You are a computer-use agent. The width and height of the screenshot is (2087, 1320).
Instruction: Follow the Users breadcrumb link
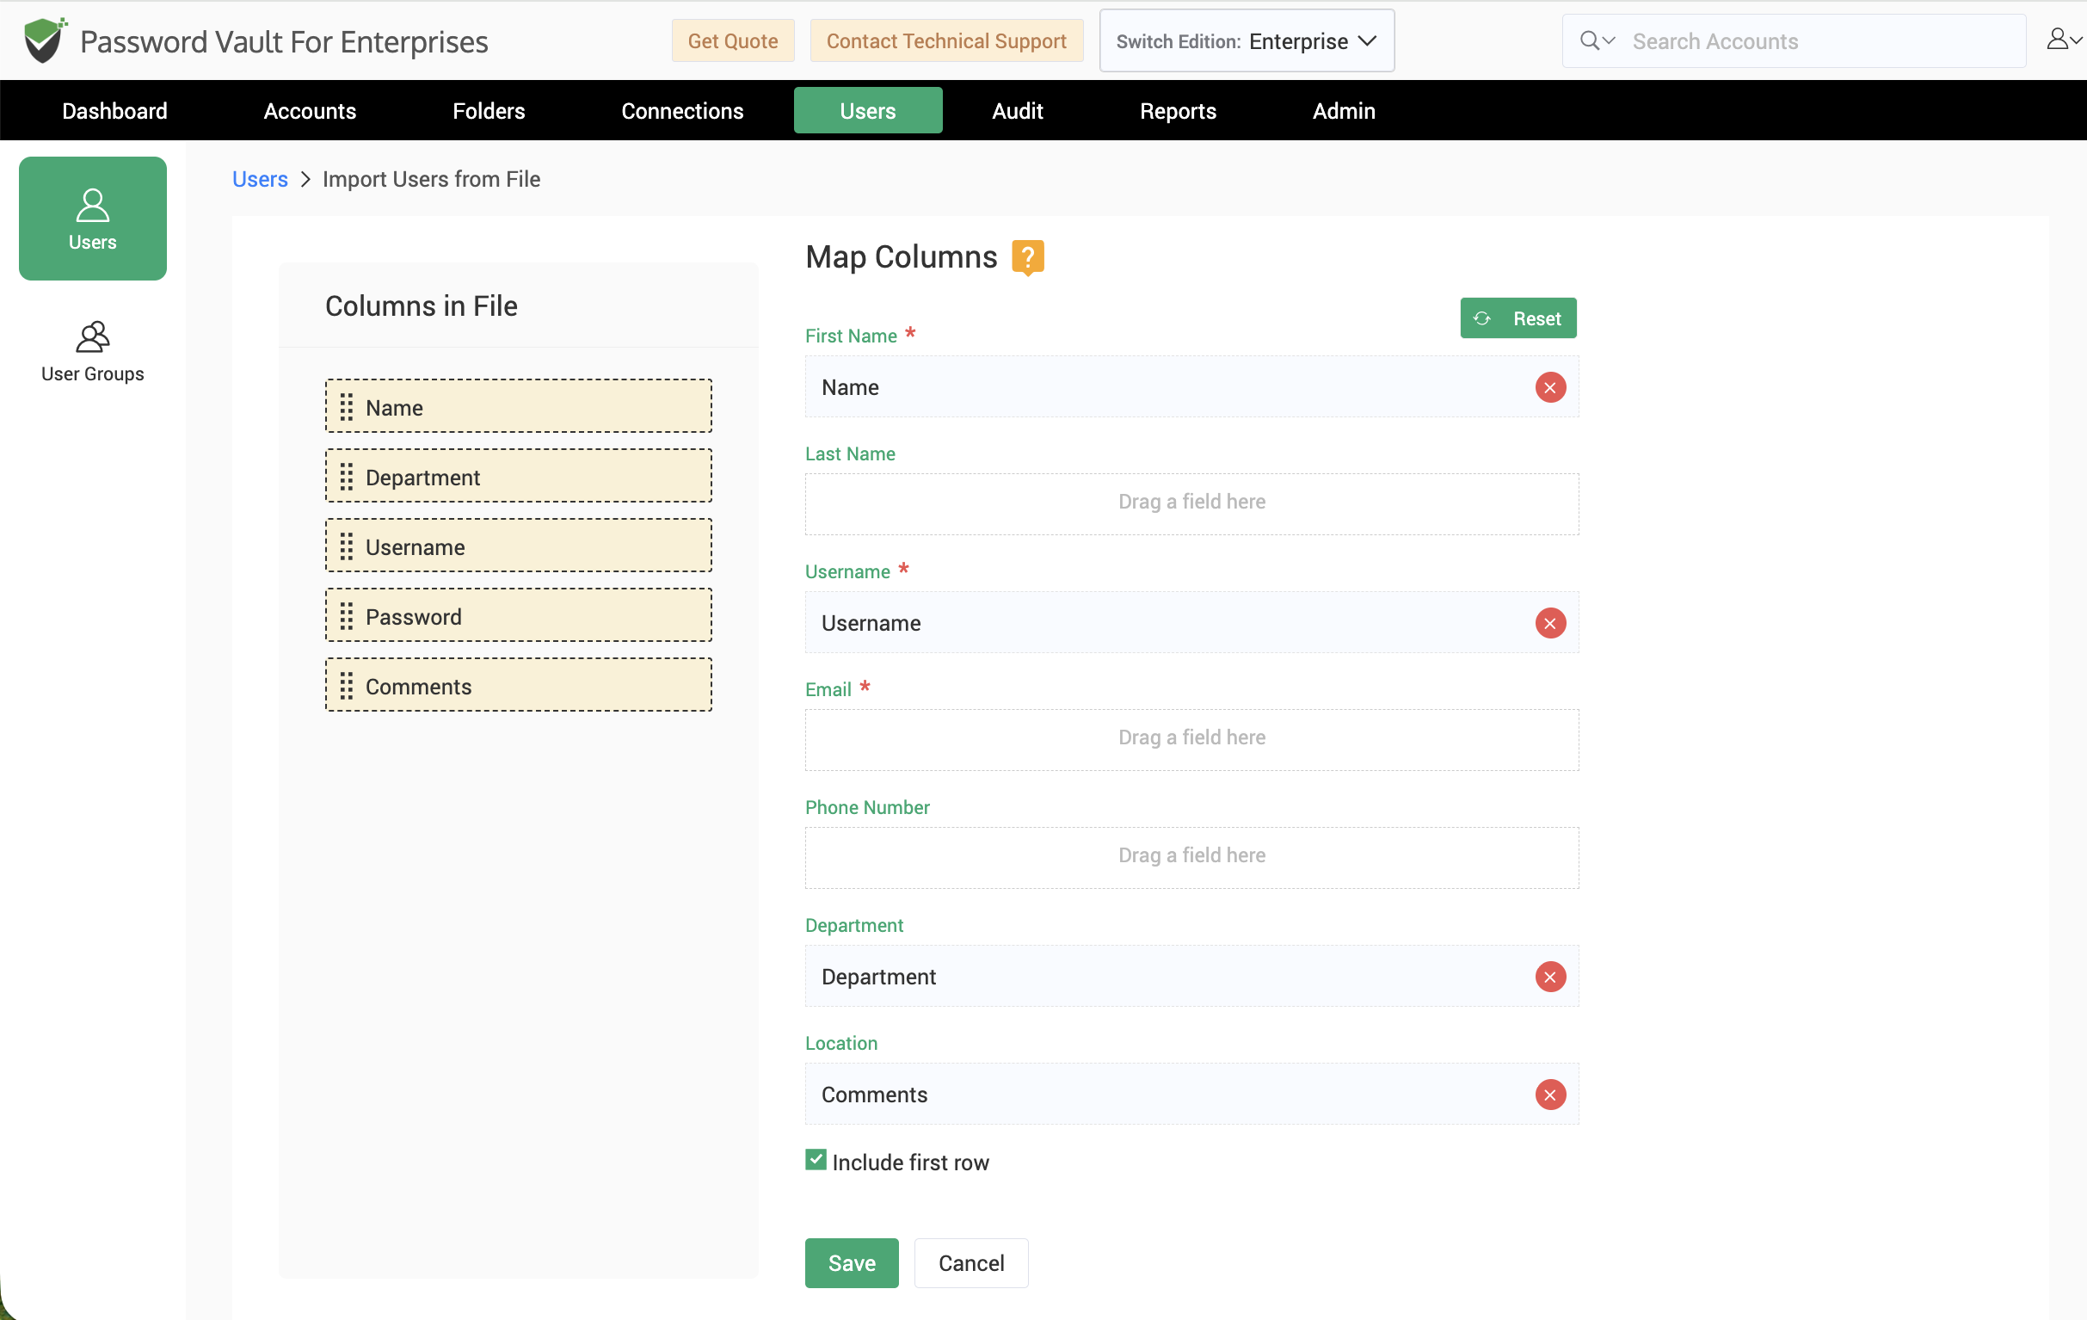[260, 179]
